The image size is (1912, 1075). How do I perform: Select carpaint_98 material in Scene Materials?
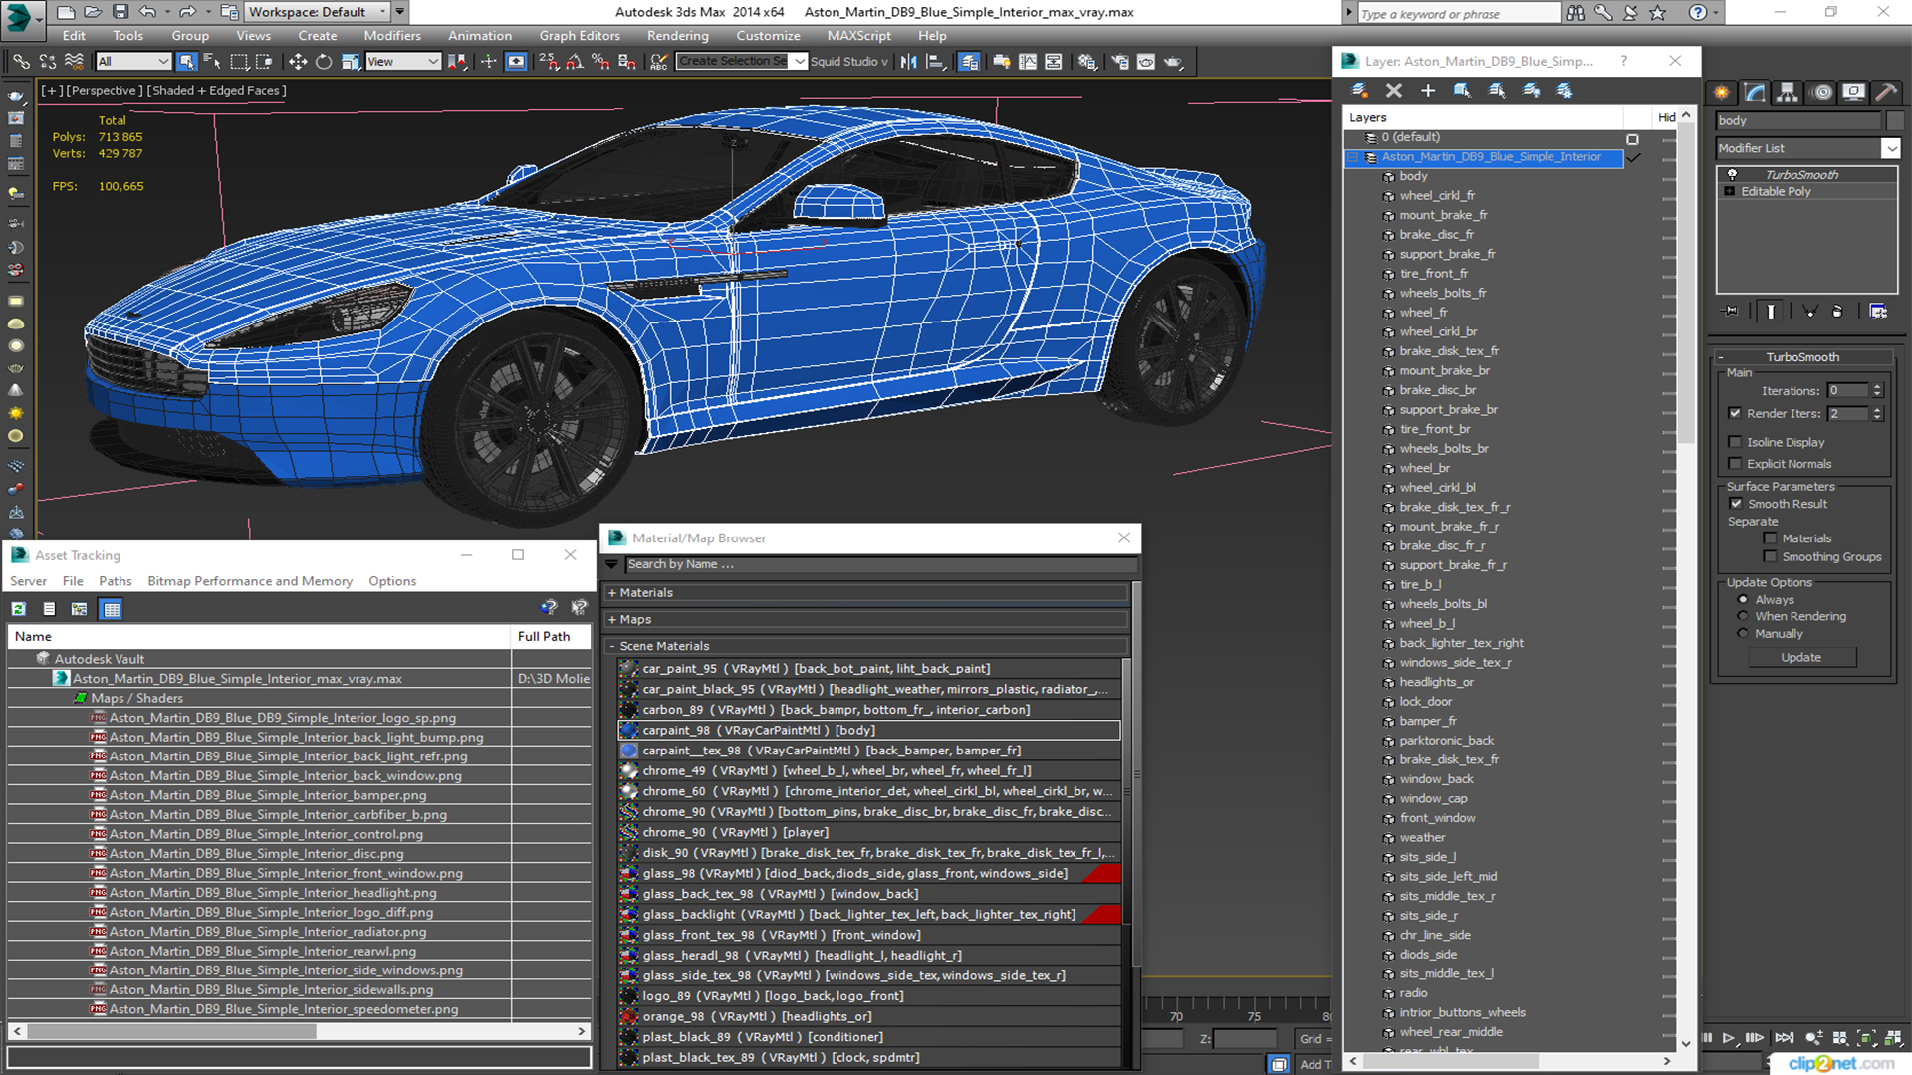pos(868,731)
